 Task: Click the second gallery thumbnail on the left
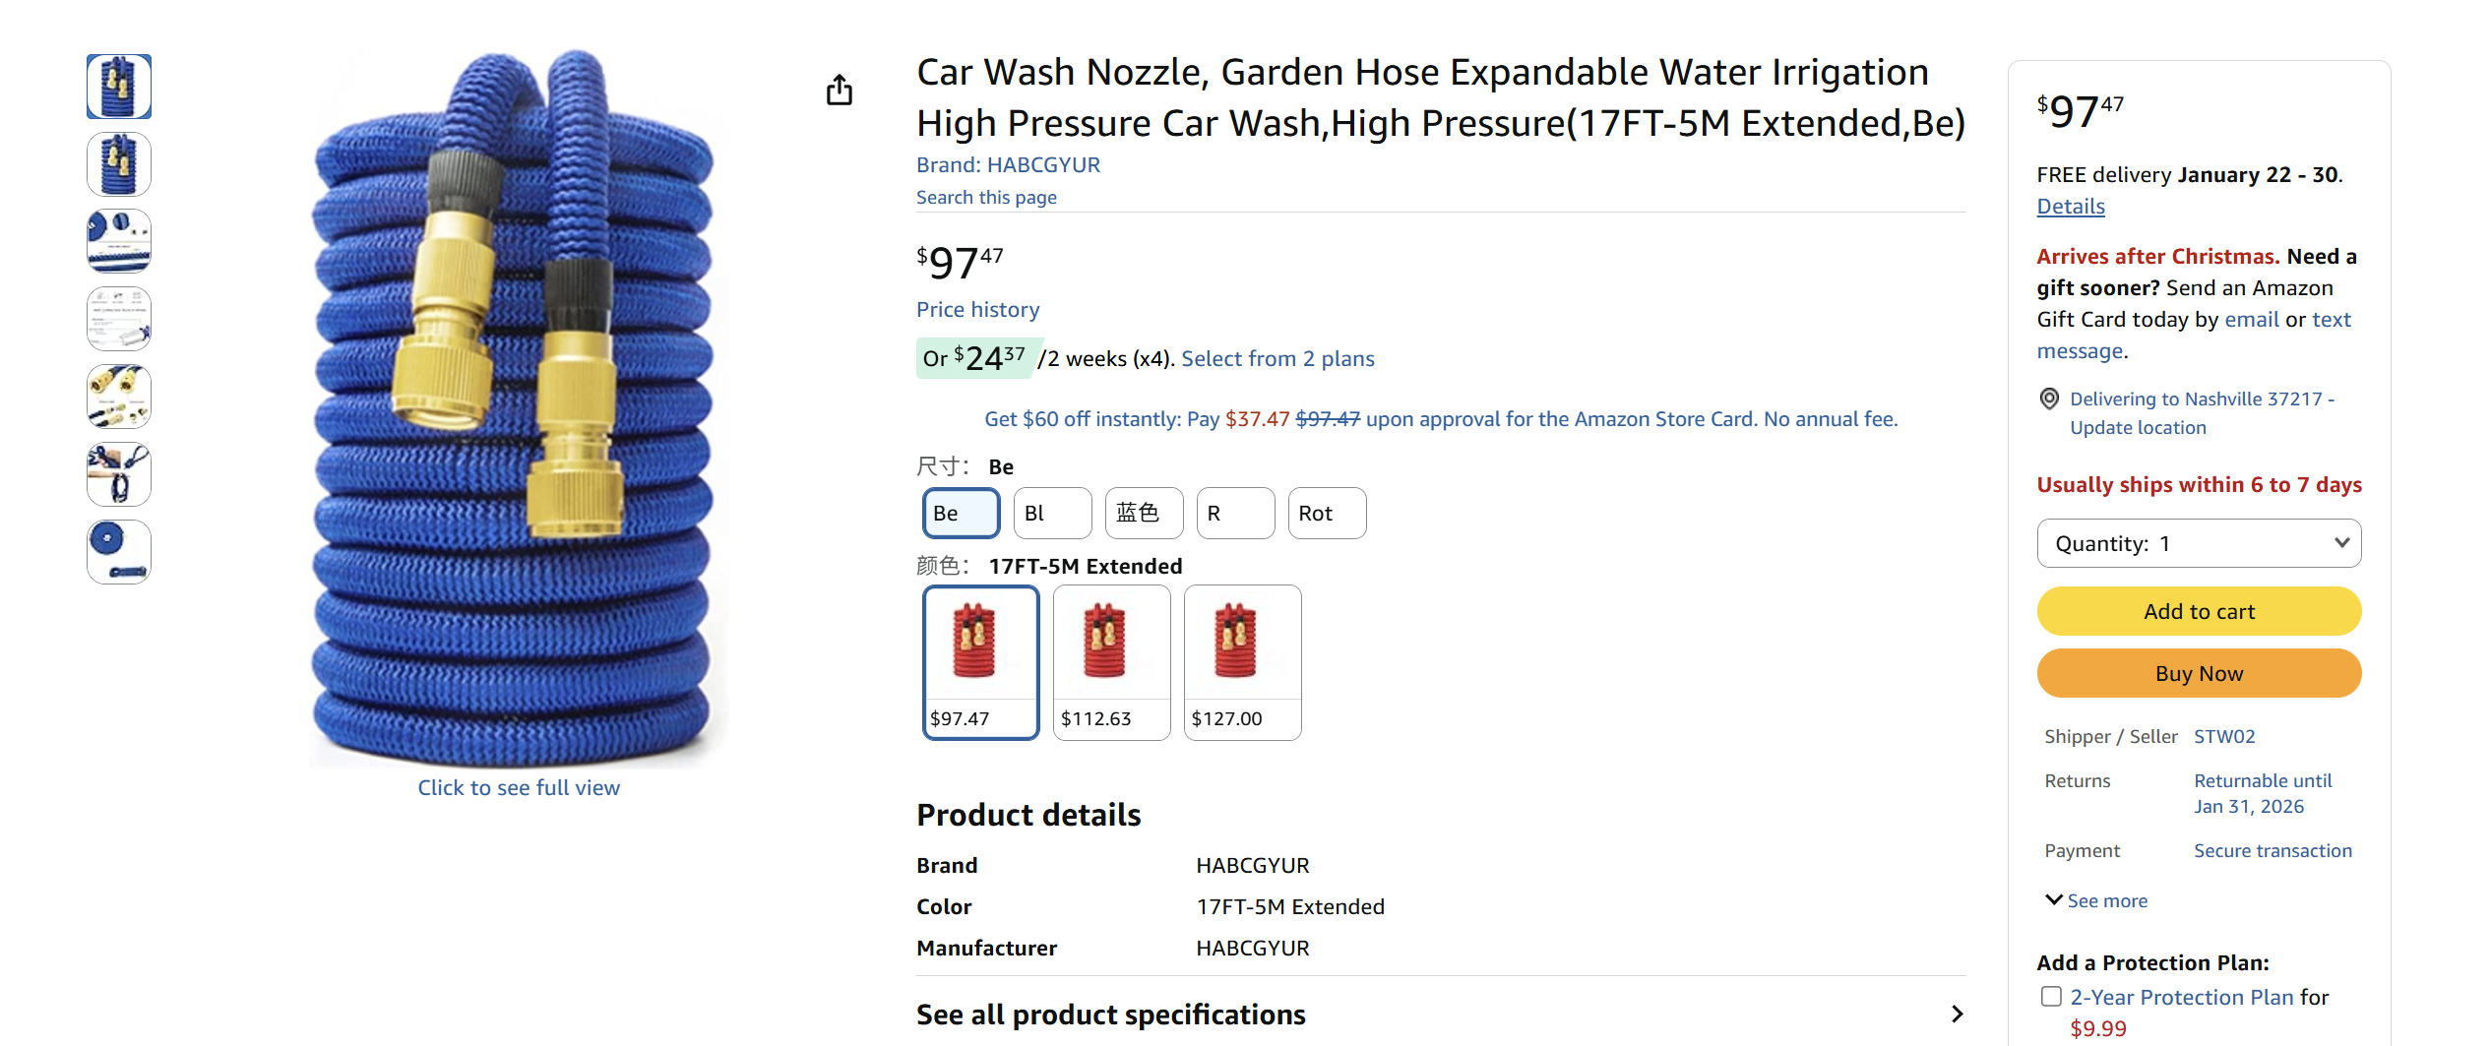pos(118,164)
